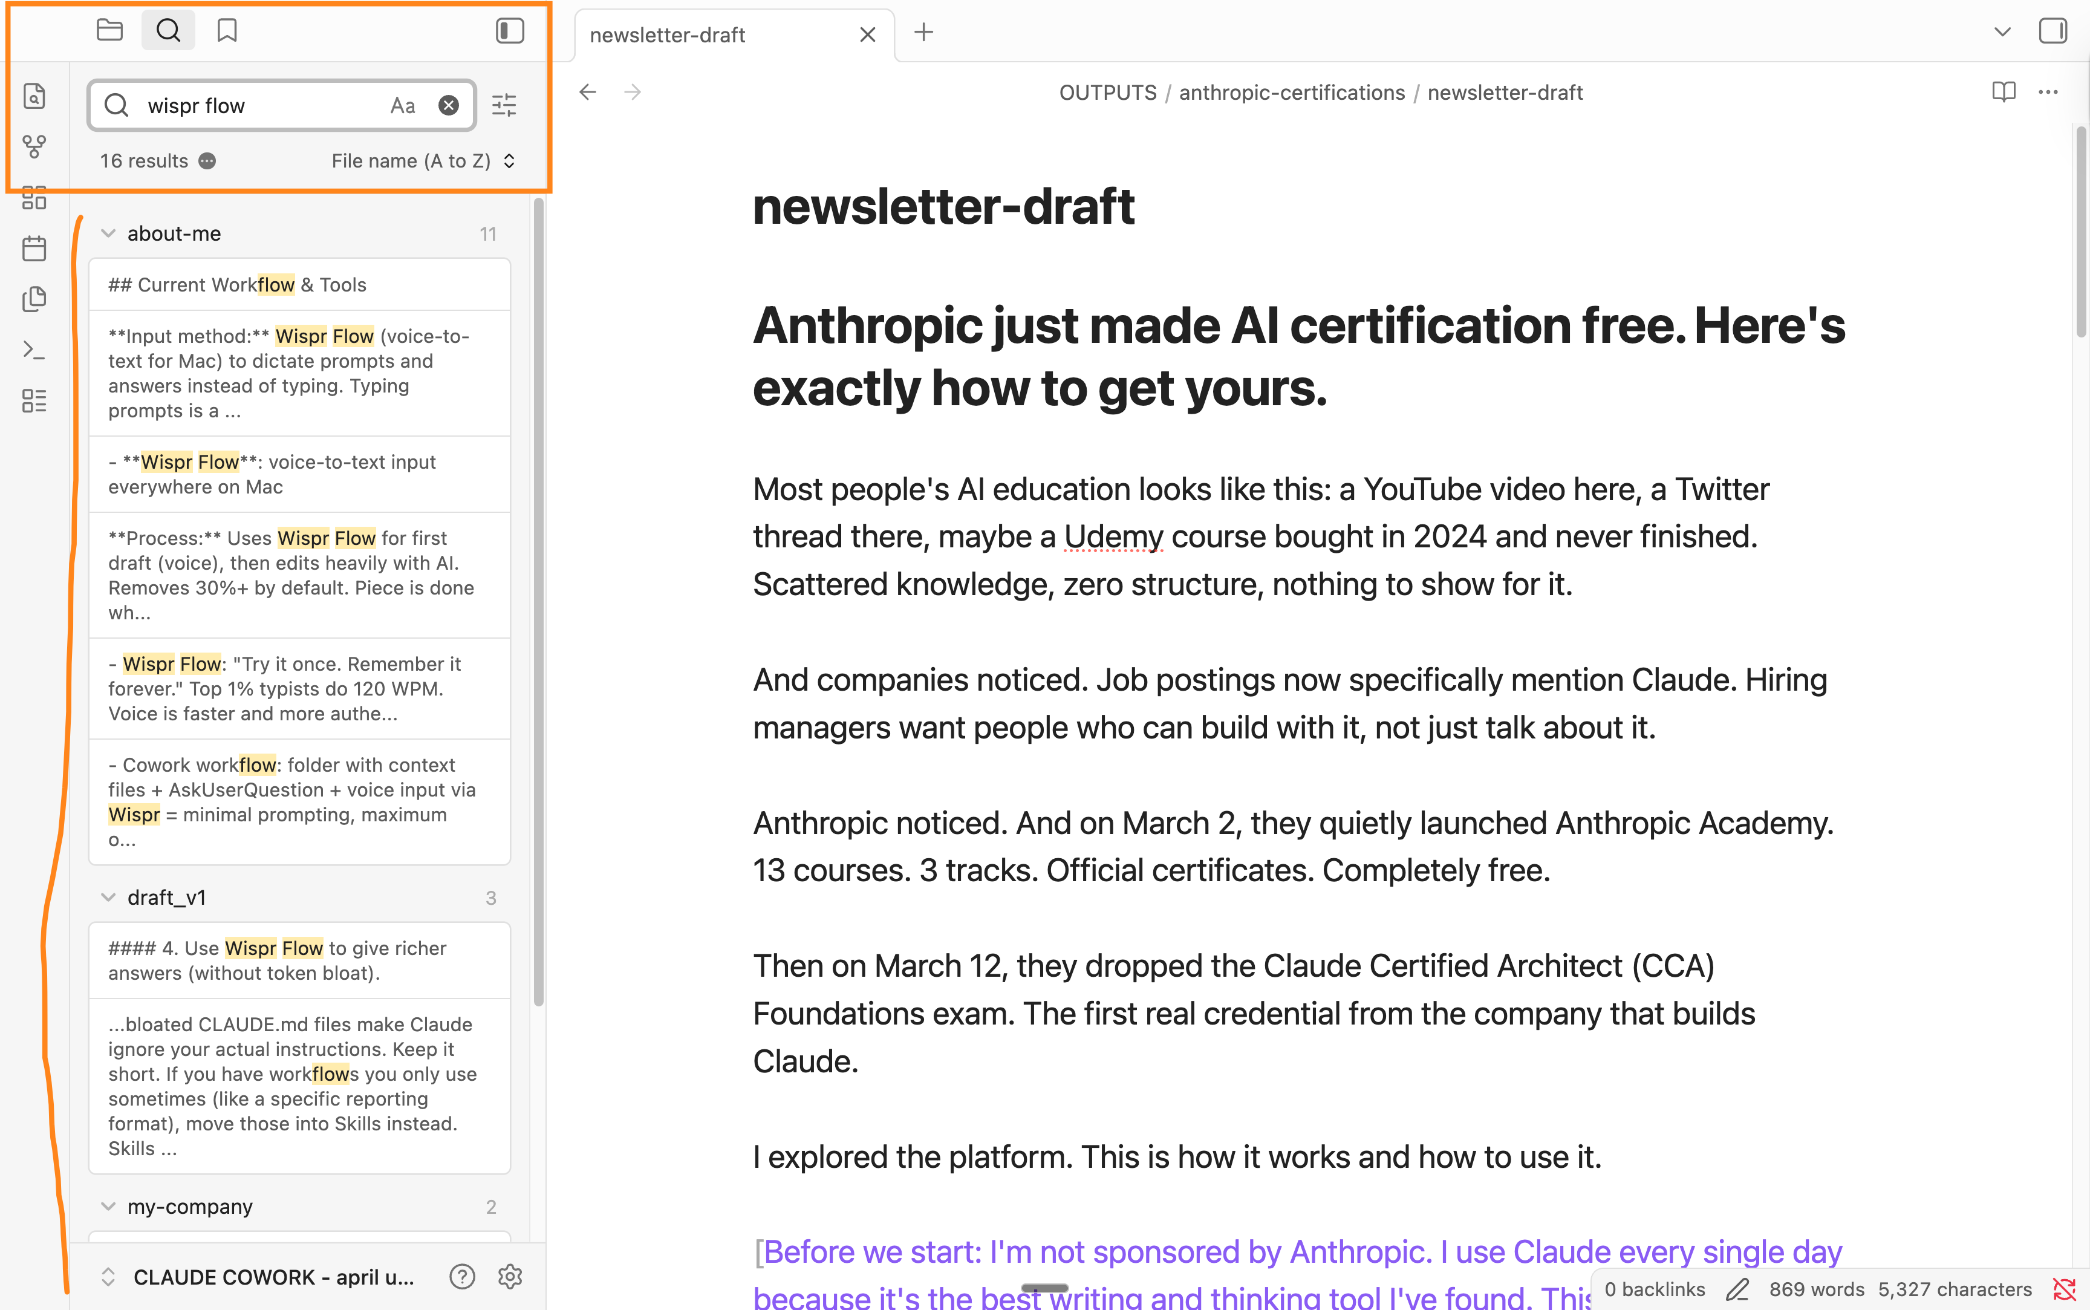
Task: Open the command palette terminal icon
Action: (x=34, y=350)
